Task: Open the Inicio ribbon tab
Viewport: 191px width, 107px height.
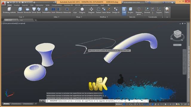Action: (10, 5)
